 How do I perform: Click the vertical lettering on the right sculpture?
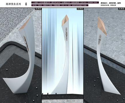tap(99, 39)
